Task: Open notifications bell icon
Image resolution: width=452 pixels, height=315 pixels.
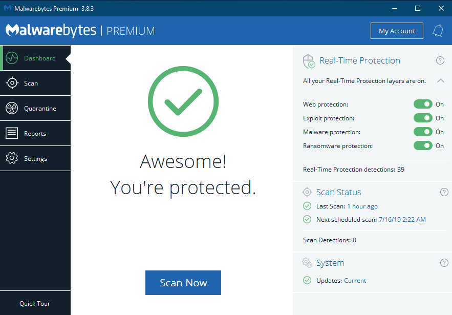Action: (x=438, y=31)
